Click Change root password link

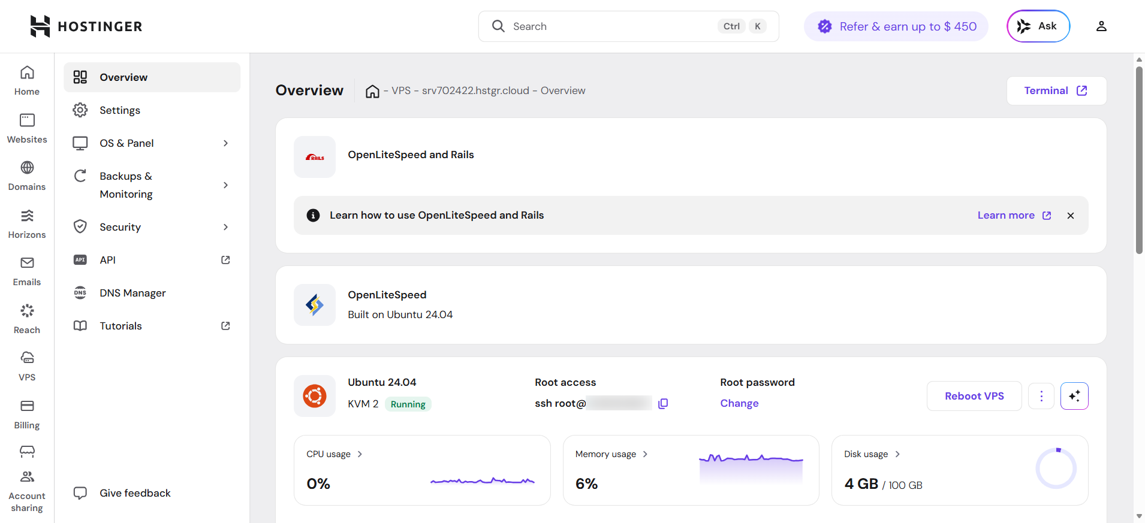739,403
